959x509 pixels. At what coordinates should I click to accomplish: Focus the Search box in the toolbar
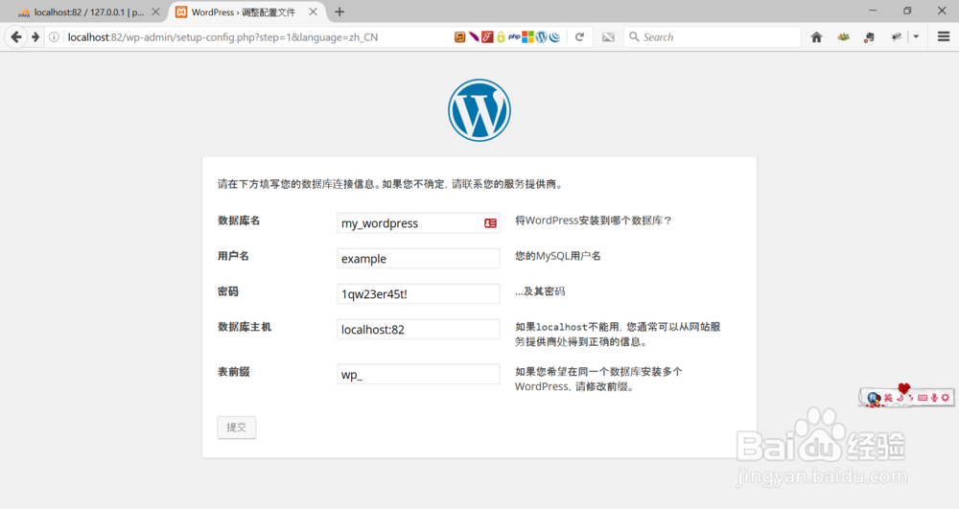713,37
